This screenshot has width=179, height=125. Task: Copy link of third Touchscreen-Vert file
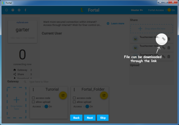[x=164, y=57]
